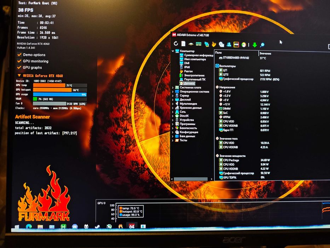Image resolution: width=330 pixels, height=248 pixels.
Task: Switch to AIDA64 via its taskbar icon
Action: [132, 226]
